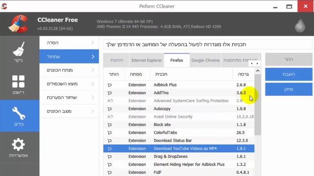This screenshot has height=176, width=314.
Task: Open the Cleaner section broom icon
Action: point(19,49)
